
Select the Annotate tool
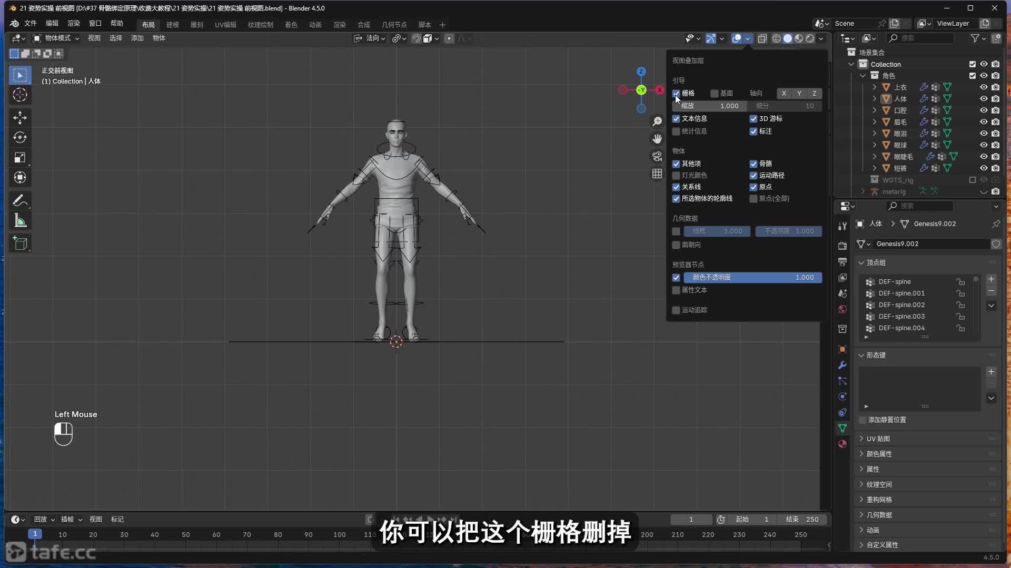tap(20, 200)
